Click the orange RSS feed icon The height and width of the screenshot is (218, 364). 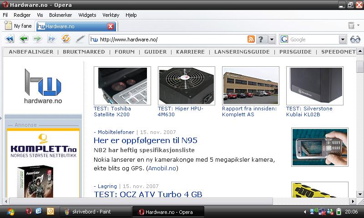point(251,39)
